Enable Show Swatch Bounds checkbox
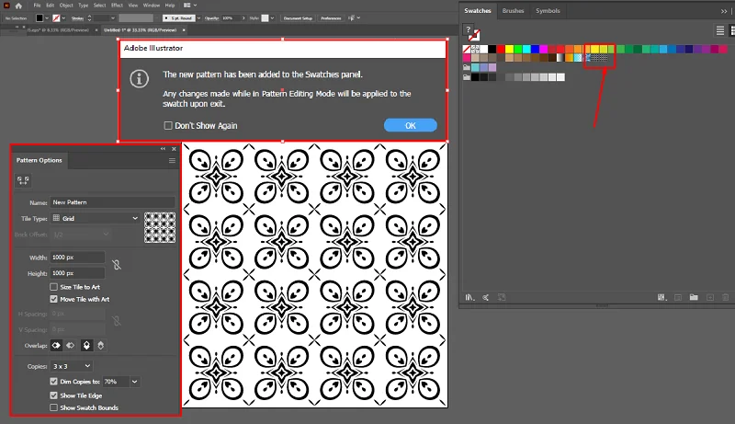The image size is (735, 424). [54, 407]
